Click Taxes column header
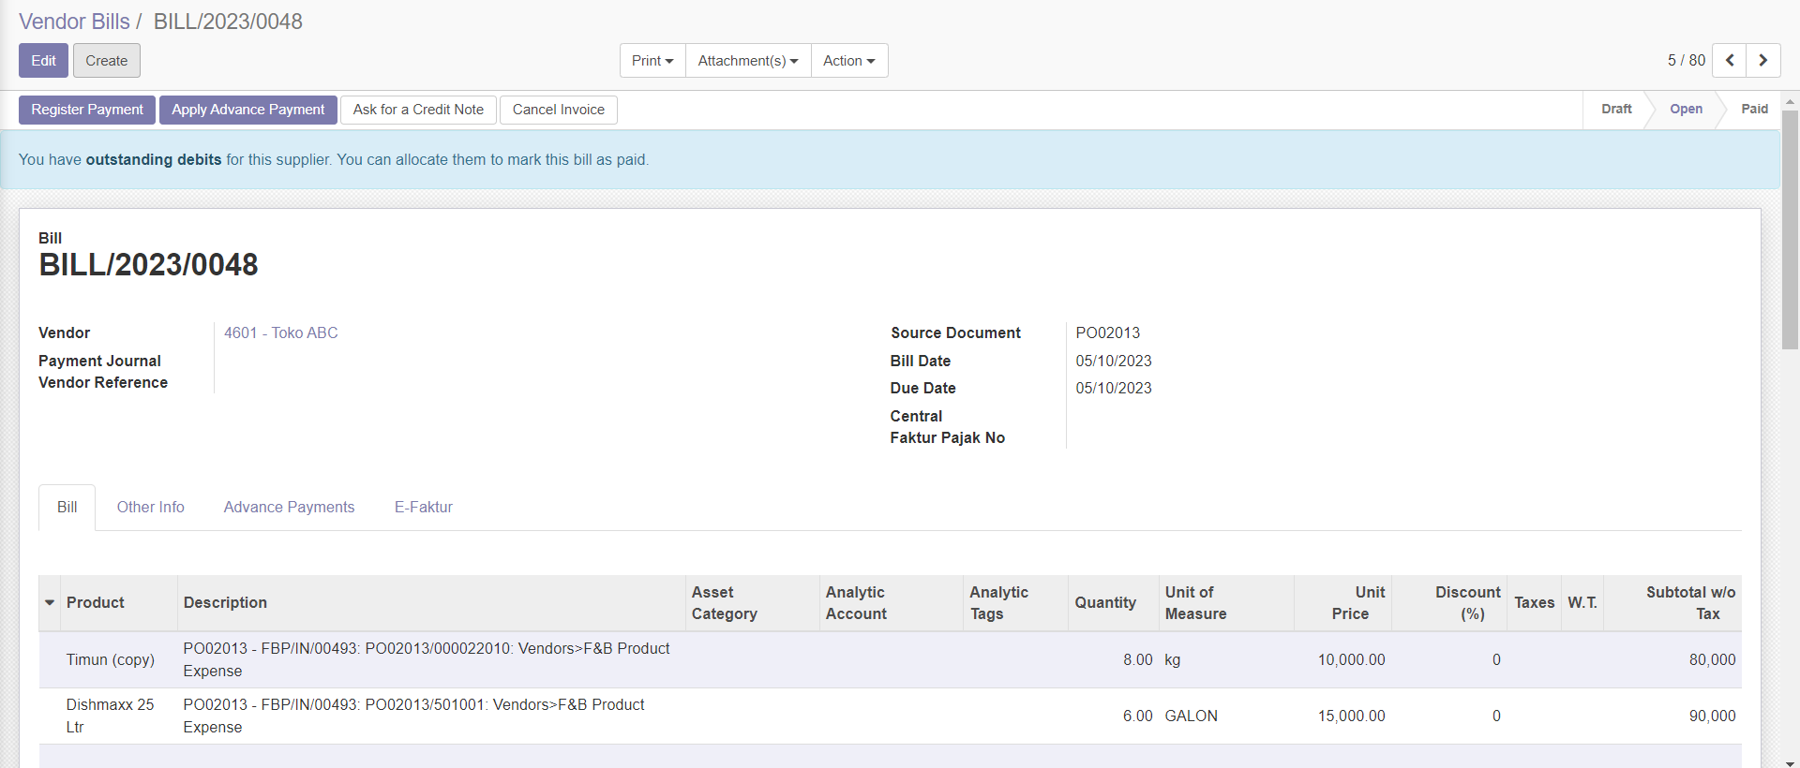The height and width of the screenshot is (768, 1800). click(1534, 602)
